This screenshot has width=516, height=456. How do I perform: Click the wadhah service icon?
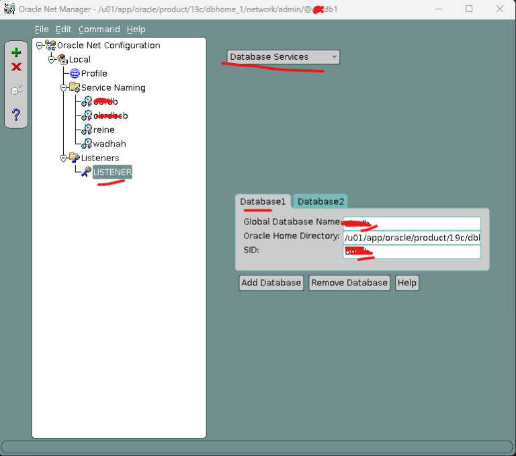[x=87, y=144]
